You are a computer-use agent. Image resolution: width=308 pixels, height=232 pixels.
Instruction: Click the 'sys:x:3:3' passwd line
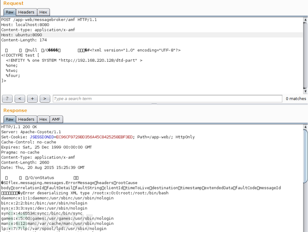click(x=44, y=208)
